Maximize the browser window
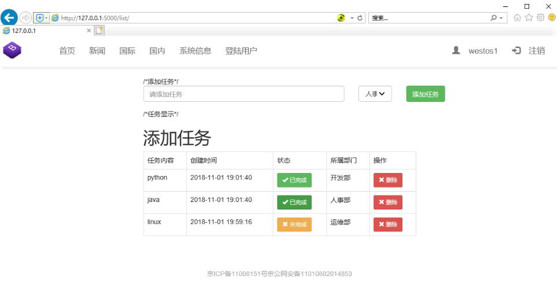557x294 pixels. [x=527, y=6]
